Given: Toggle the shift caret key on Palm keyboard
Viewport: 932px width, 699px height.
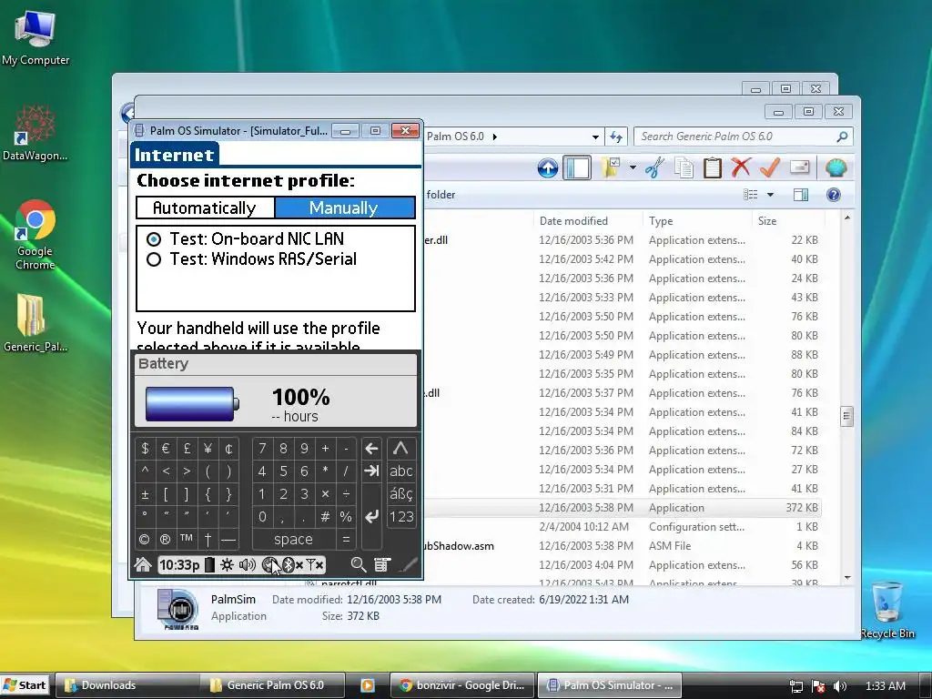Looking at the screenshot, I should click(x=400, y=448).
